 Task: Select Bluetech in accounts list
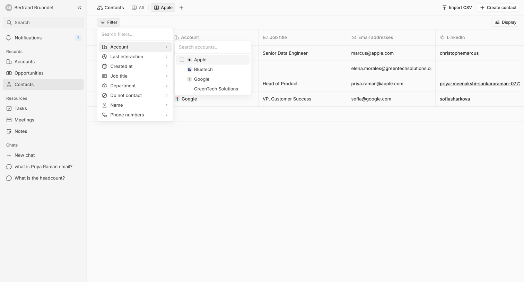pos(213,69)
